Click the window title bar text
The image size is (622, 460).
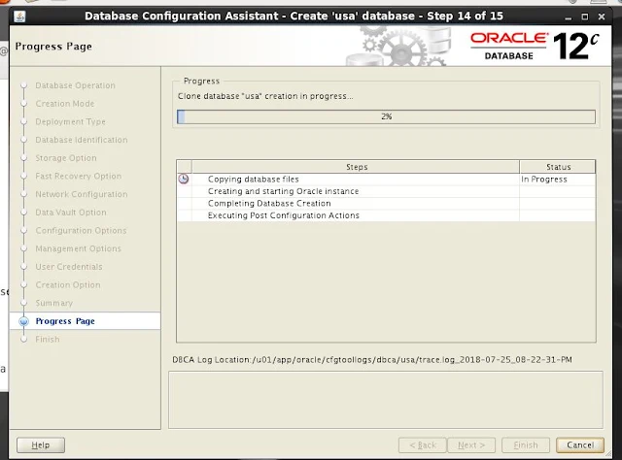294,16
